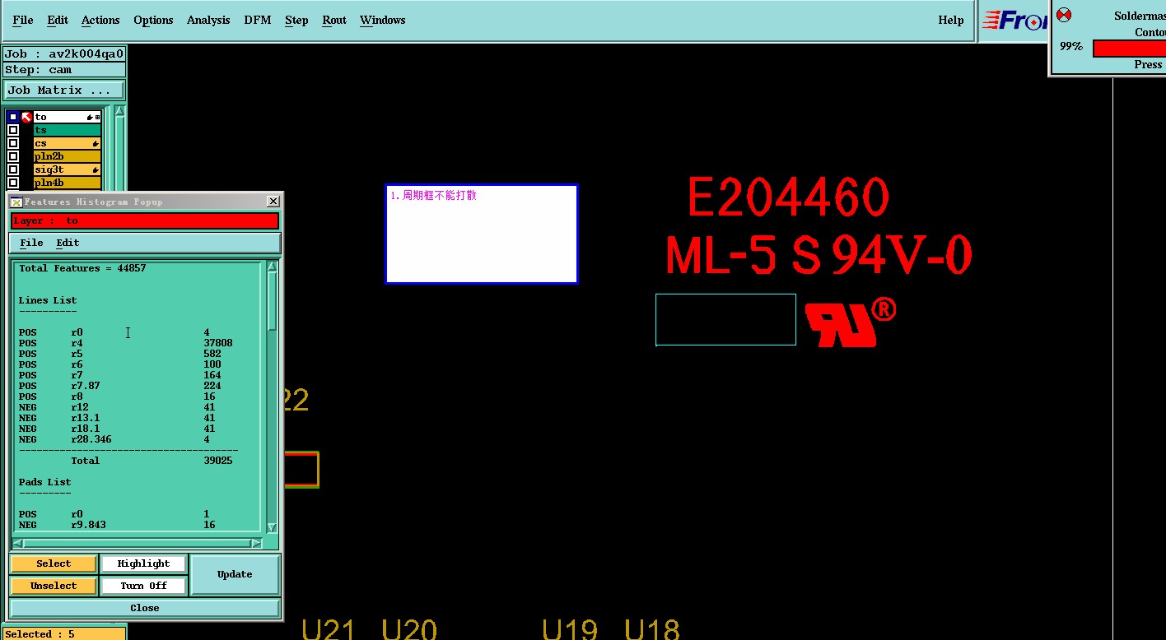The image size is (1166, 640).
Task: Toggle the Turn Off option in histogram popup
Action: [143, 586]
